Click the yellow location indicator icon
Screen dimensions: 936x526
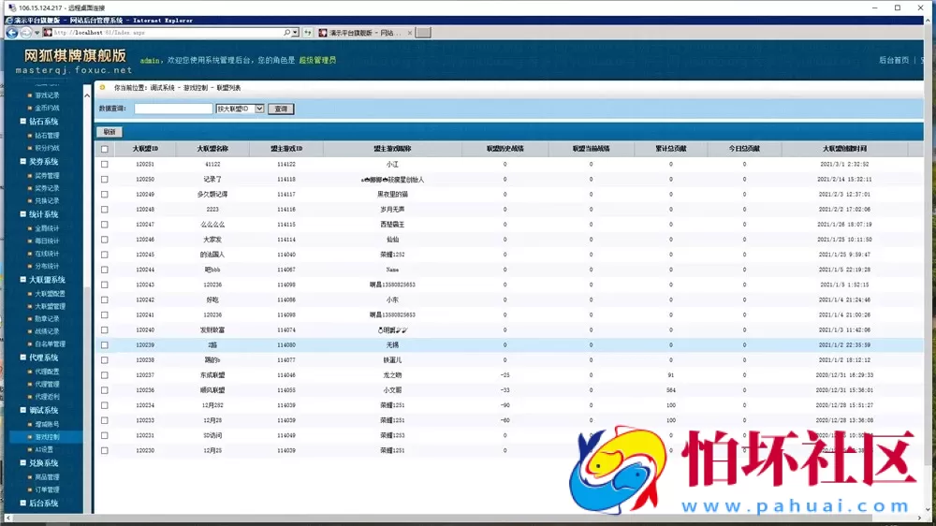[102, 87]
